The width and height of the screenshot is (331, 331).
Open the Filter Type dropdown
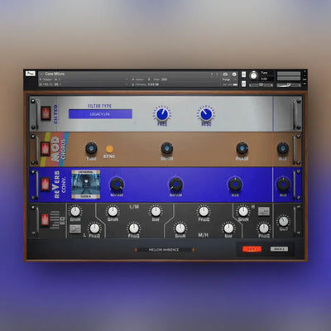click(x=100, y=114)
